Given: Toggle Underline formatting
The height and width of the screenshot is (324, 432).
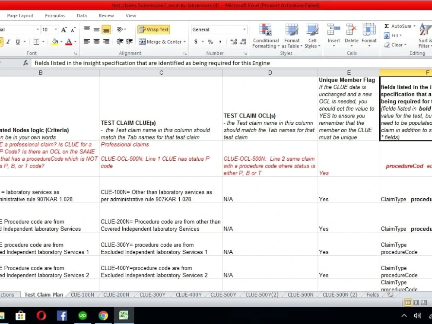Looking at the screenshot, I should (18, 42).
